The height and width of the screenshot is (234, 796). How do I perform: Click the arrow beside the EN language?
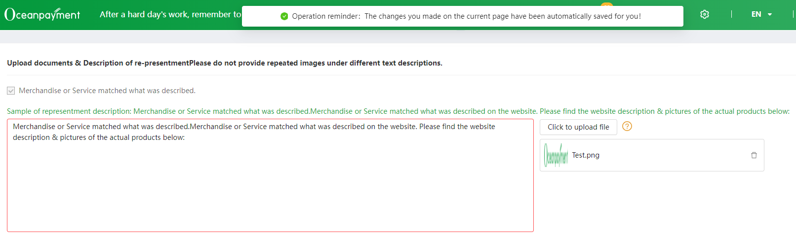click(x=770, y=15)
